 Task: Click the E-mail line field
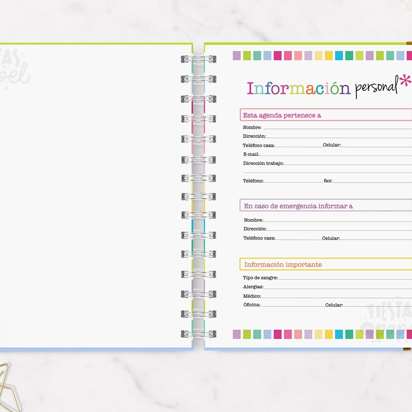click(x=335, y=154)
